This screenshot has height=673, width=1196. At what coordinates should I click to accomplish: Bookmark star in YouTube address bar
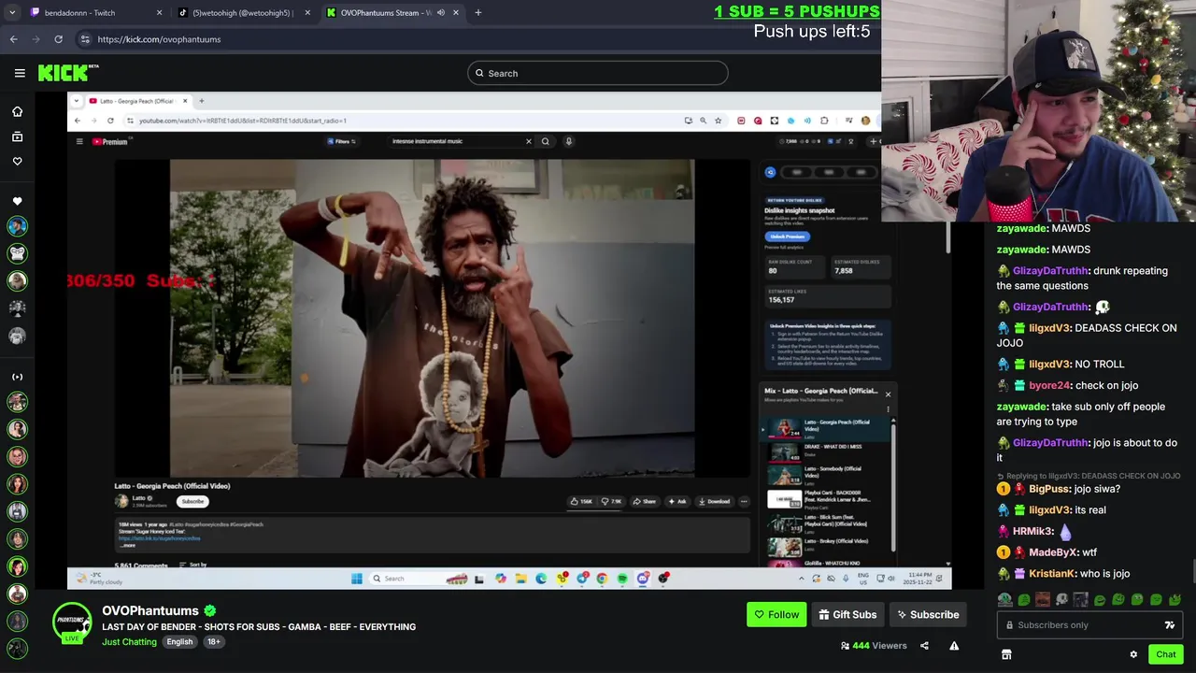[718, 121]
